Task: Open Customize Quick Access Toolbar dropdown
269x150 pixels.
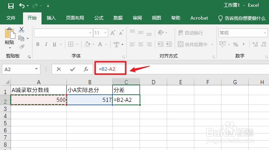Action: pos(48,6)
